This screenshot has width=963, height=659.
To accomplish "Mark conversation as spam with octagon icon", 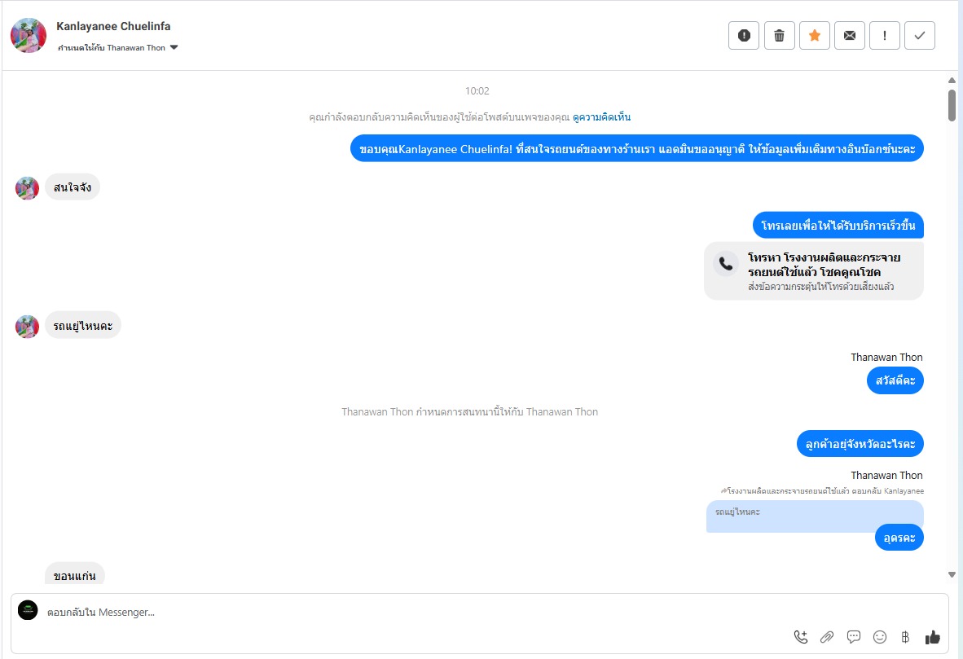I will coord(743,35).
